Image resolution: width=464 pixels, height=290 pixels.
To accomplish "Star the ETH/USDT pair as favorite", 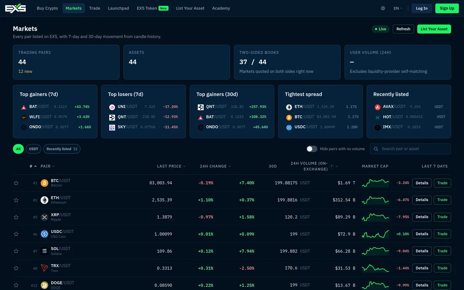I will pos(16,200).
